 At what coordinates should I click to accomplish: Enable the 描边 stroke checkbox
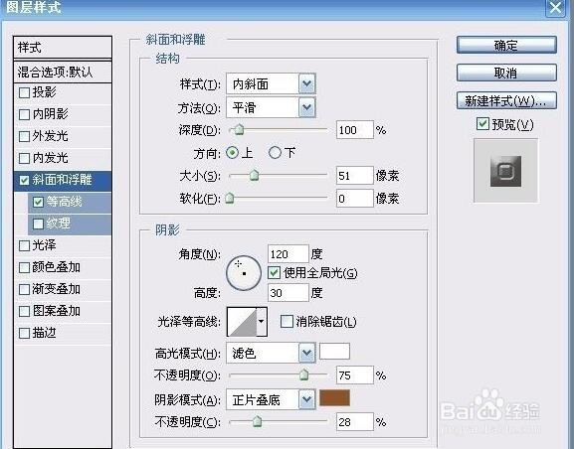(24, 333)
